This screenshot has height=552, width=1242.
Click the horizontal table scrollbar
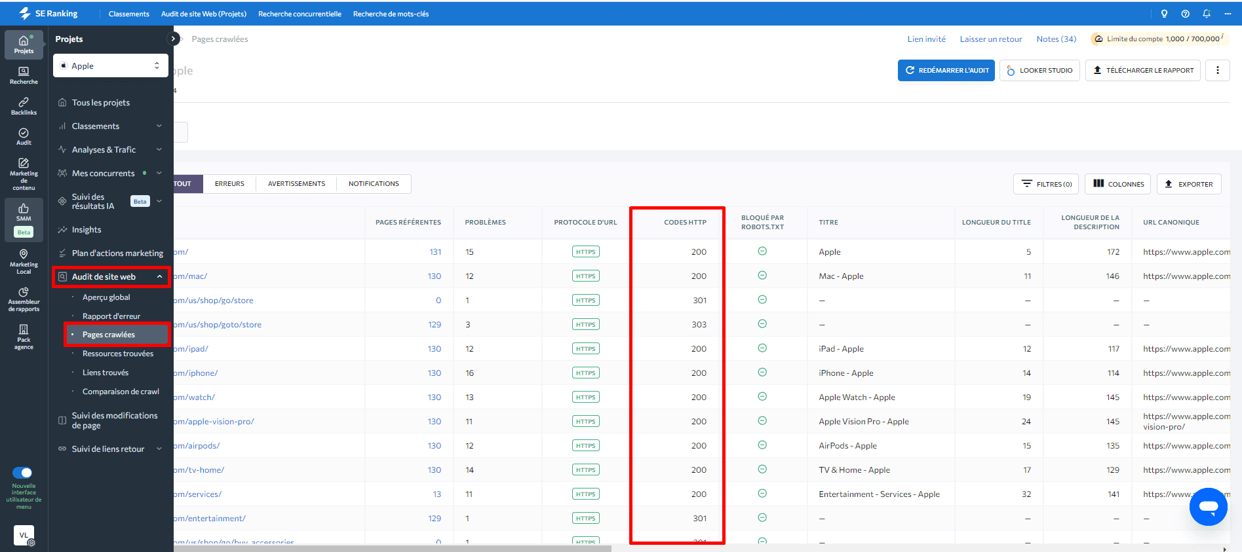(x=392, y=549)
